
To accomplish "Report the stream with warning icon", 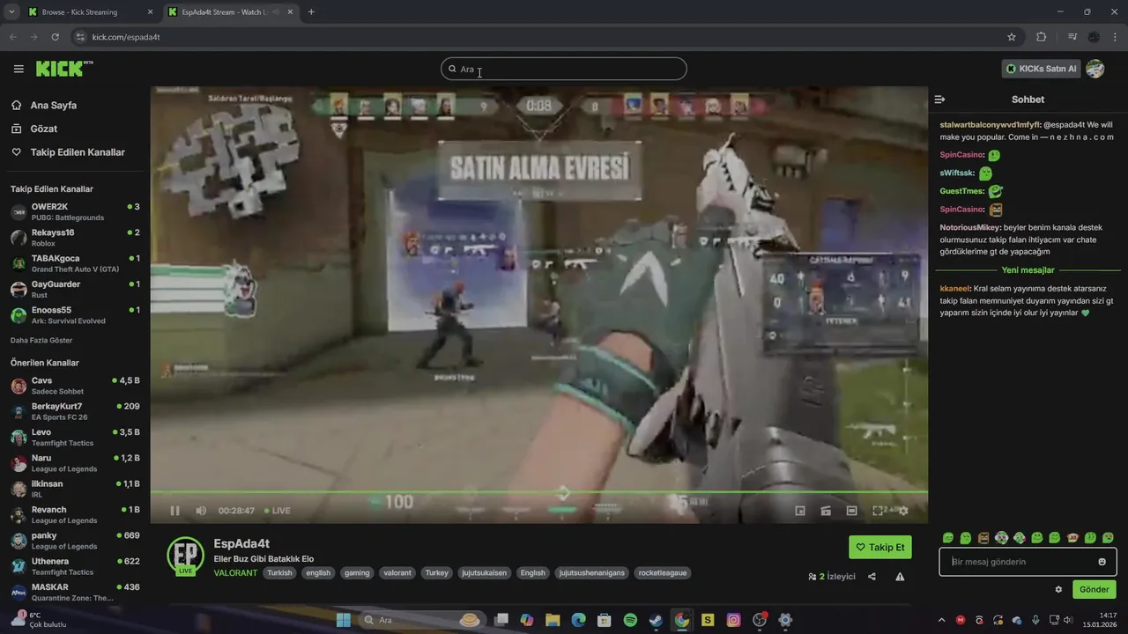I will pos(900,577).
